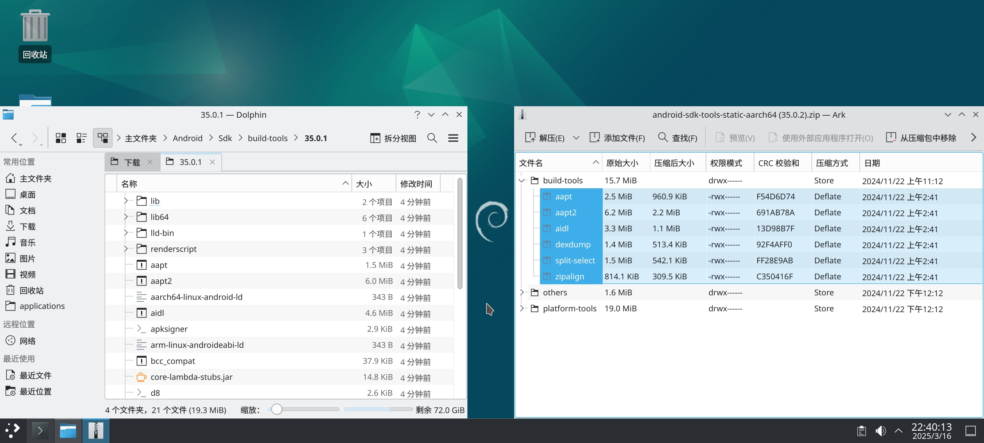Click the zoom slider handle
The image size is (984, 443).
[x=277, y=409]
